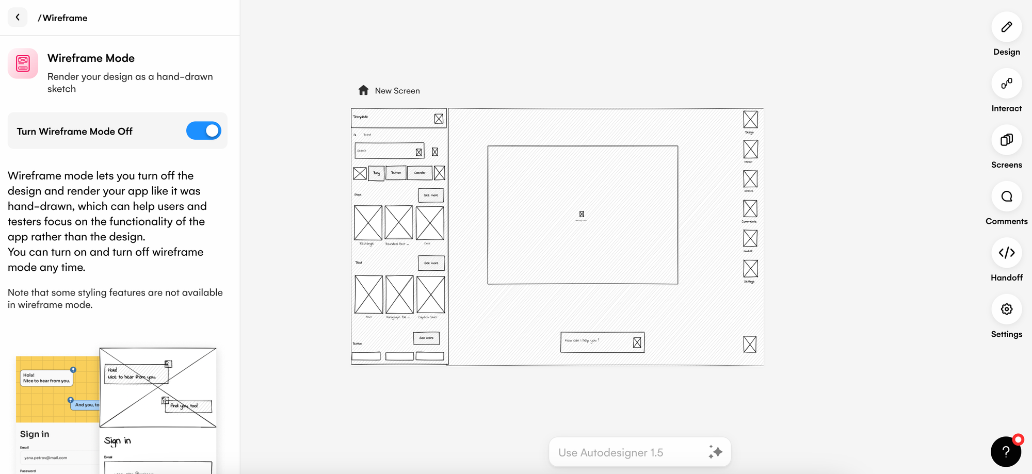Click the placeholder icon inside 'How can I help you' field
The width and height of the screenshot is (1032, 474).
point(637,342)
